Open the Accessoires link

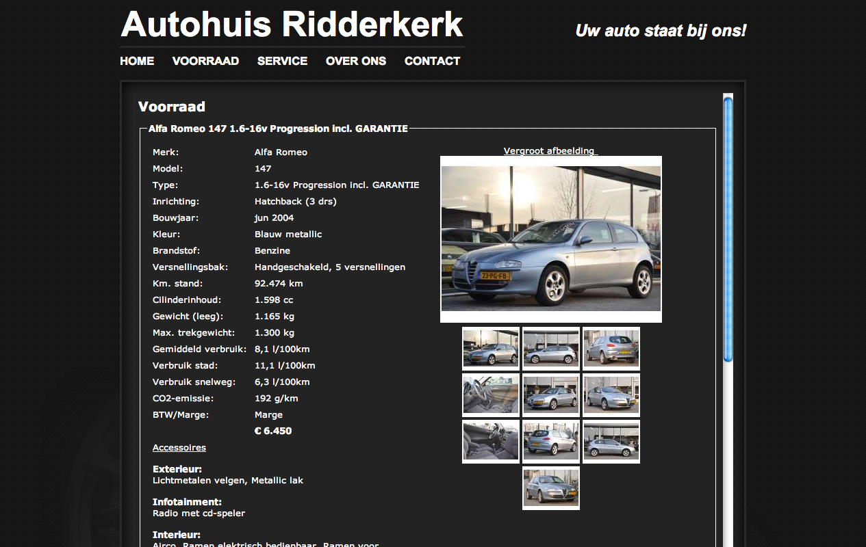179,448
